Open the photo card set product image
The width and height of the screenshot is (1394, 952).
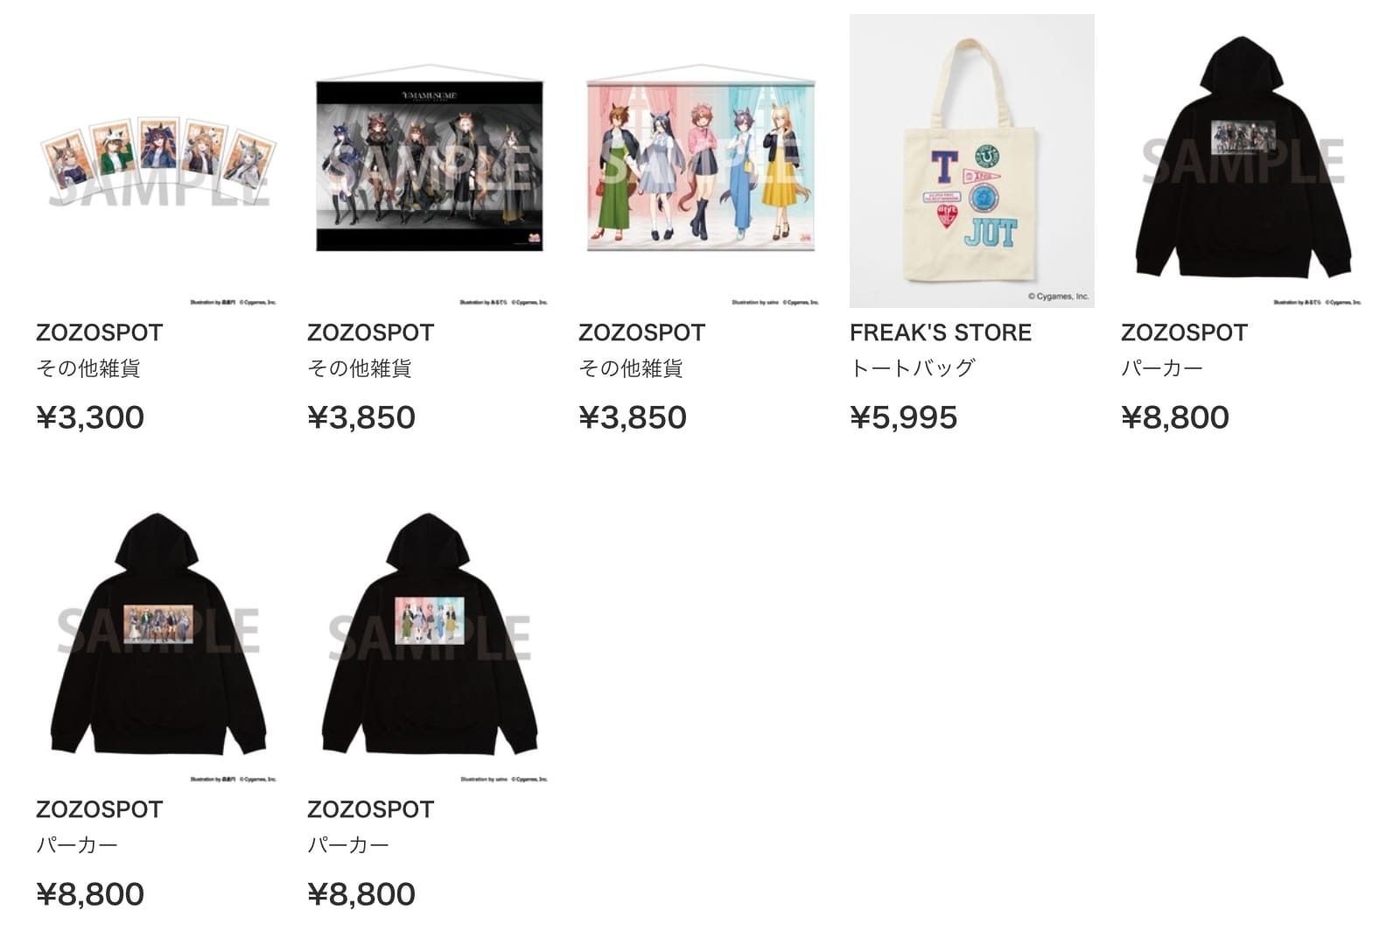point(158,161)
